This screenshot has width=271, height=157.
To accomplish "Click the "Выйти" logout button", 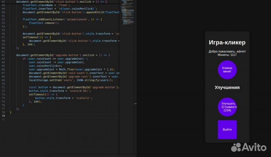I will click(227, 130).
